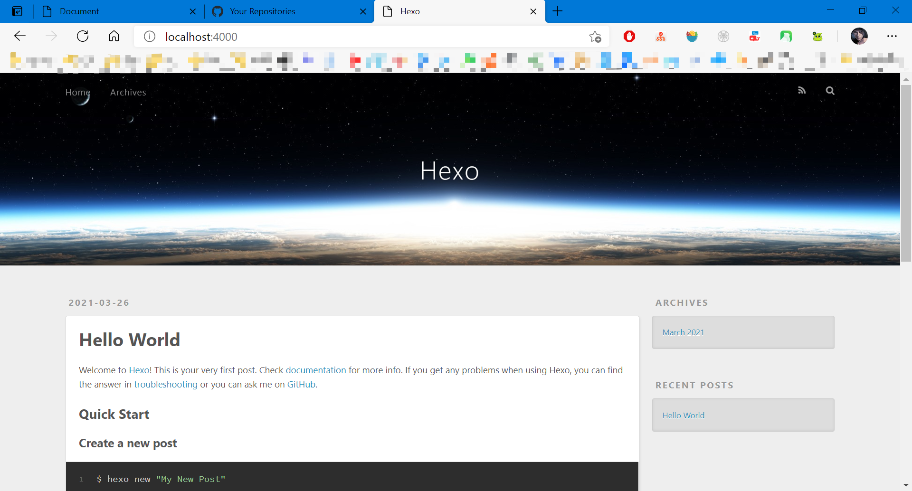Open the GitHub link in post
Screen dimensions: 912x491
301,384
